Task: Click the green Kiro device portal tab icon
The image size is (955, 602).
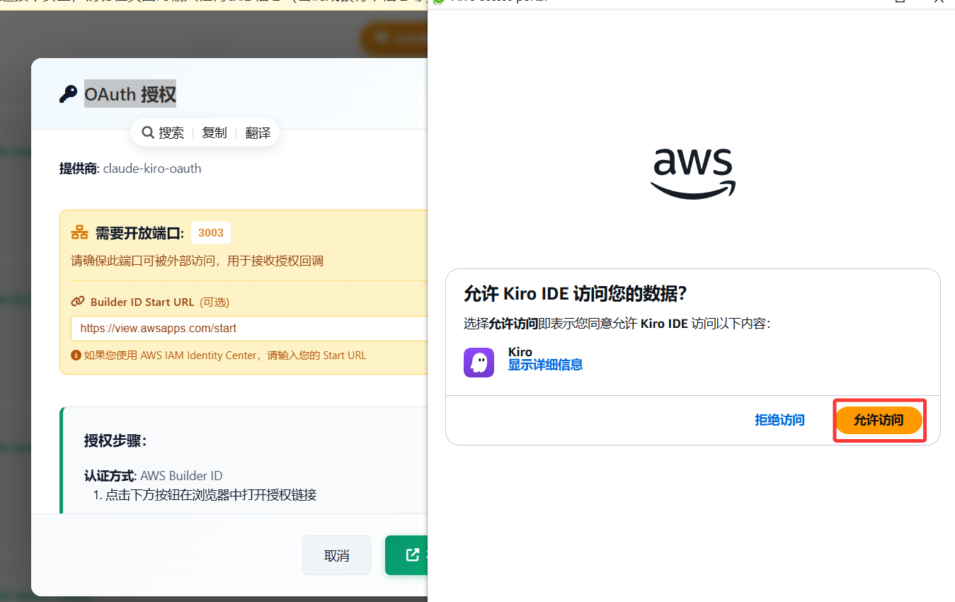Action: coord(440,1)
